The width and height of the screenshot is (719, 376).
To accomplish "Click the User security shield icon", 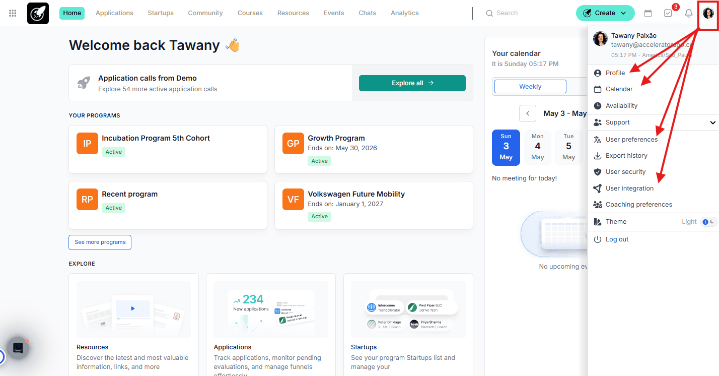I will [x=598, y=172].
